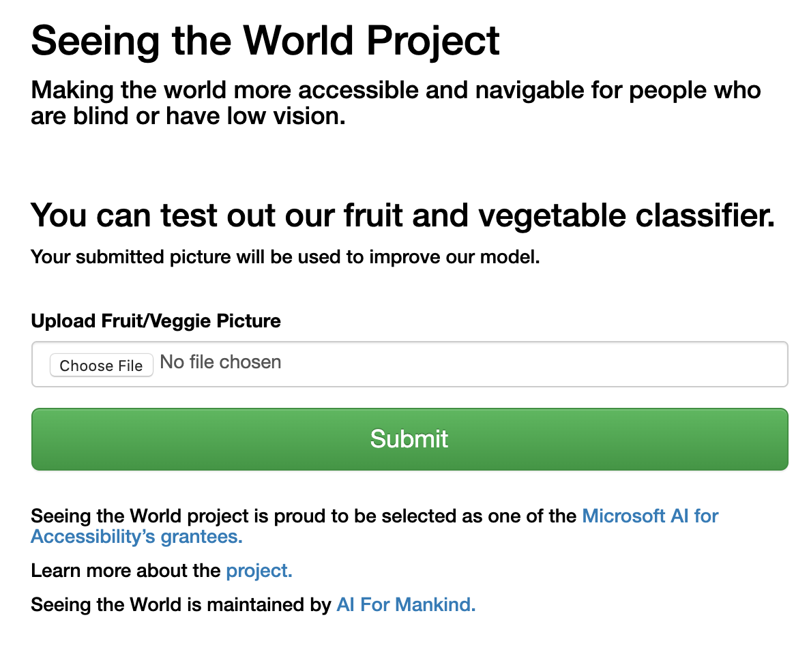The height and width of the screenshot is (652, 809).
Task: Click the AI For Mankind maintainer link
Action: coord(405,605)
